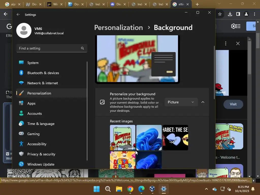Show hidden system tray icons

click(206, 189)
